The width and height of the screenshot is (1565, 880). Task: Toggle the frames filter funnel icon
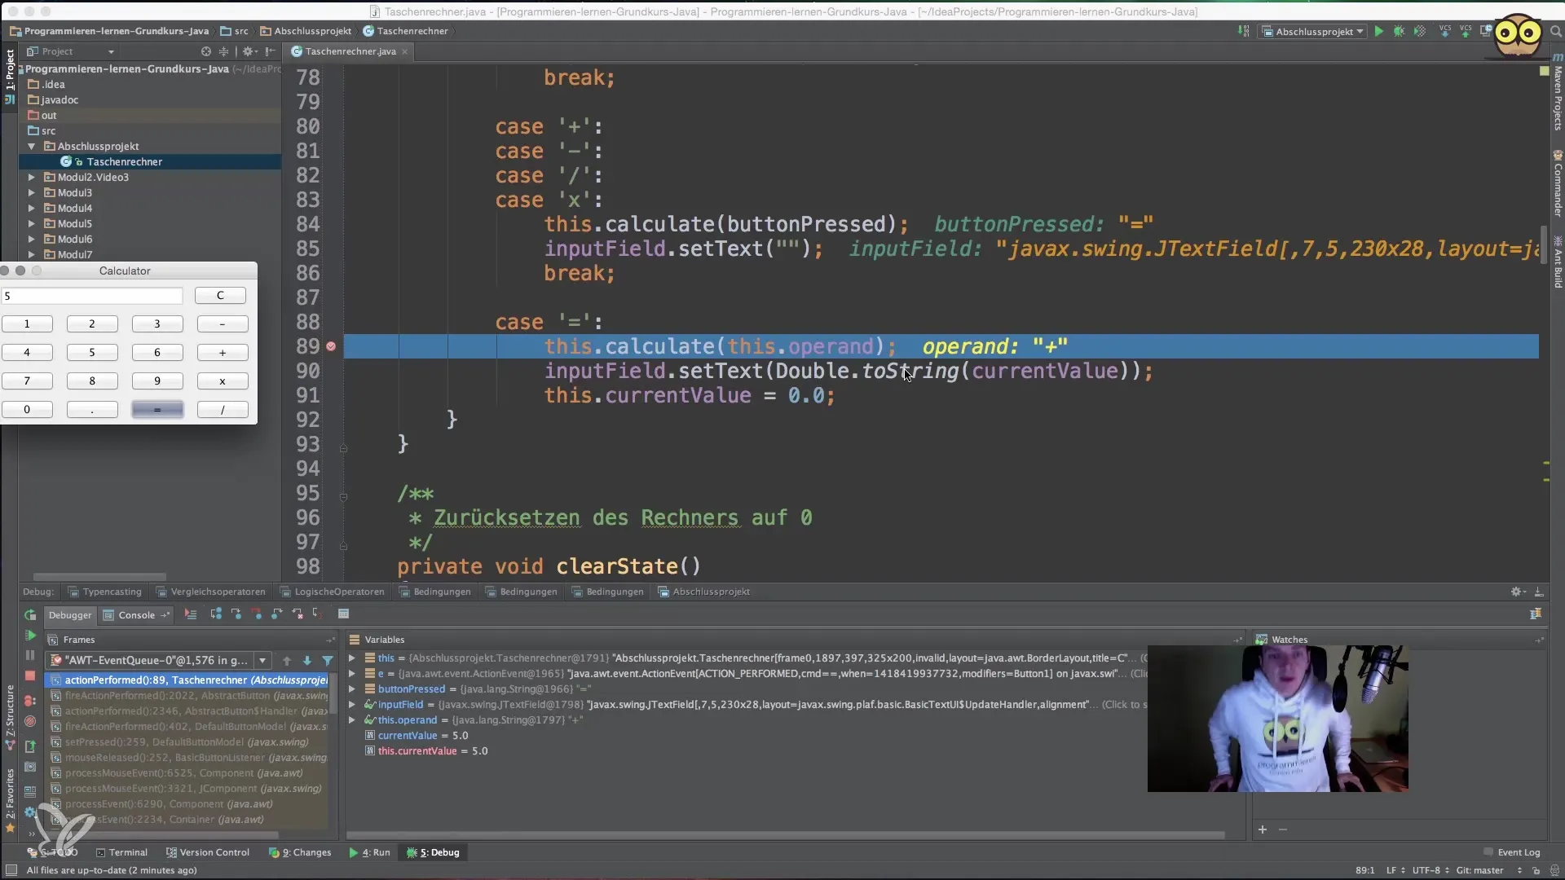pyautogui.click(x=328, y=660)
